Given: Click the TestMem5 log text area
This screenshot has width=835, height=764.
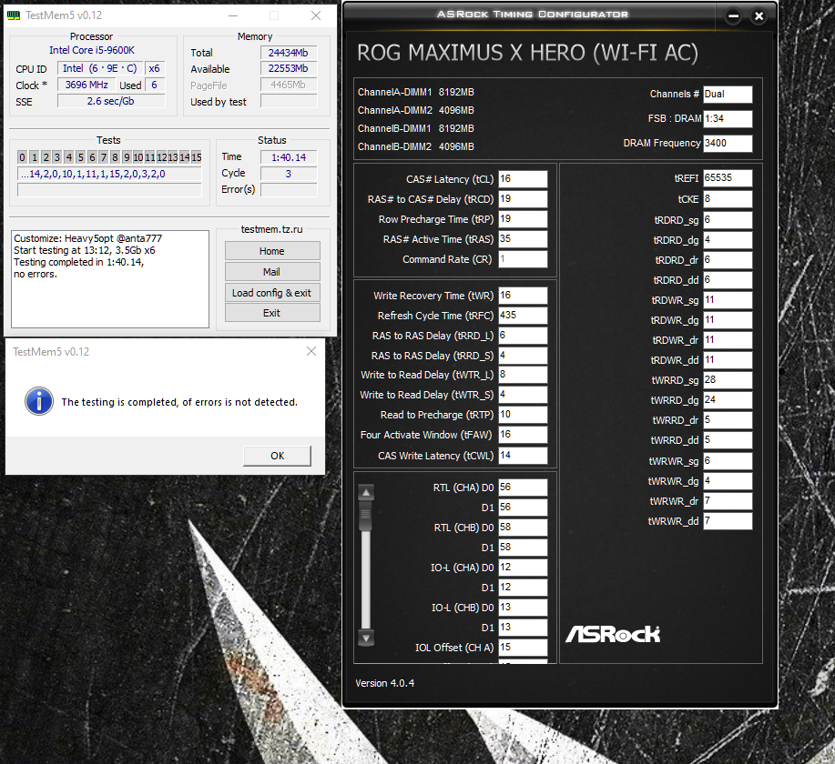Looking at the screenshot, I should (110, 279).
